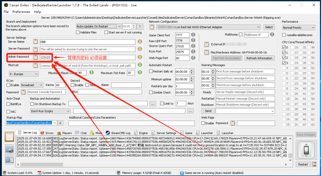Click the Refresh Information button
The image size is (321, 176).
click(259, 58)
